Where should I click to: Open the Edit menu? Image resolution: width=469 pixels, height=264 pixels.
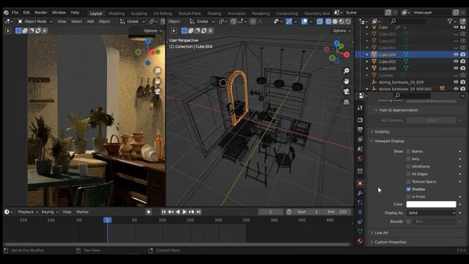tap(26, 12)
